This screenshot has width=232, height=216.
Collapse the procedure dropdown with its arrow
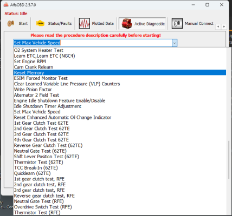tap(175, 43)
